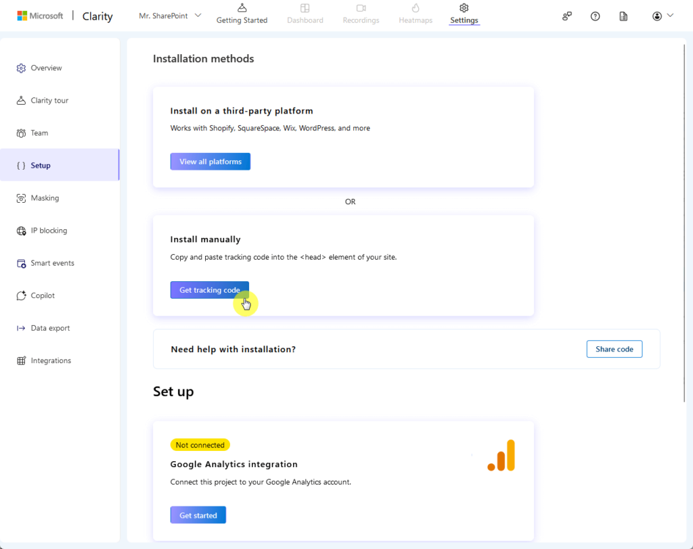Switch to the Recordings tab
This screenshot has height=549, width=693.
361,14
